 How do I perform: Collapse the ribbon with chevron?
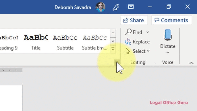pyautogui.click(x=191, y=63)
